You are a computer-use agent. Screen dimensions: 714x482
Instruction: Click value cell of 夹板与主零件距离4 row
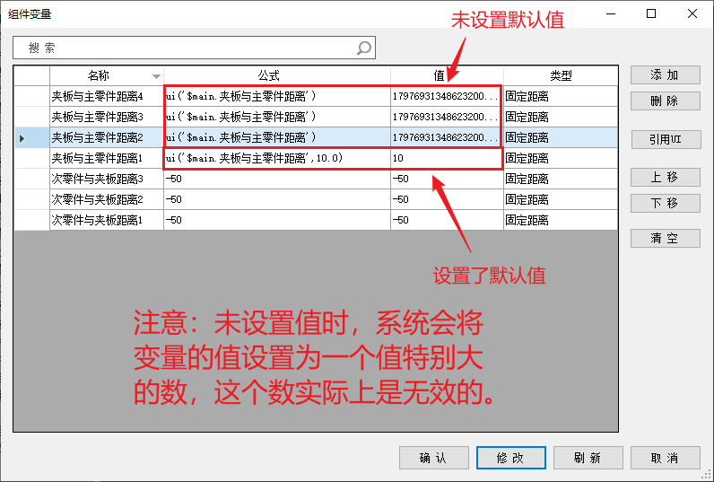pyautogui.click(x=447, y=96)
